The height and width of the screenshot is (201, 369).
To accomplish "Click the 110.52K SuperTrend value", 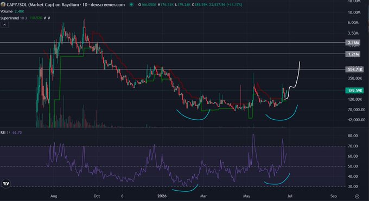I will (36, 18).
